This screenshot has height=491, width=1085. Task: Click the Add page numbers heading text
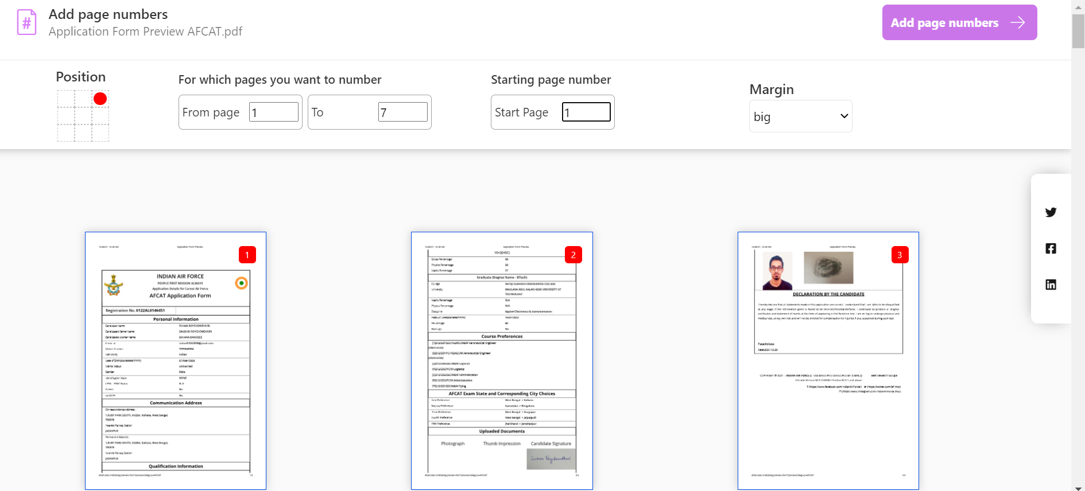(108, 14)
